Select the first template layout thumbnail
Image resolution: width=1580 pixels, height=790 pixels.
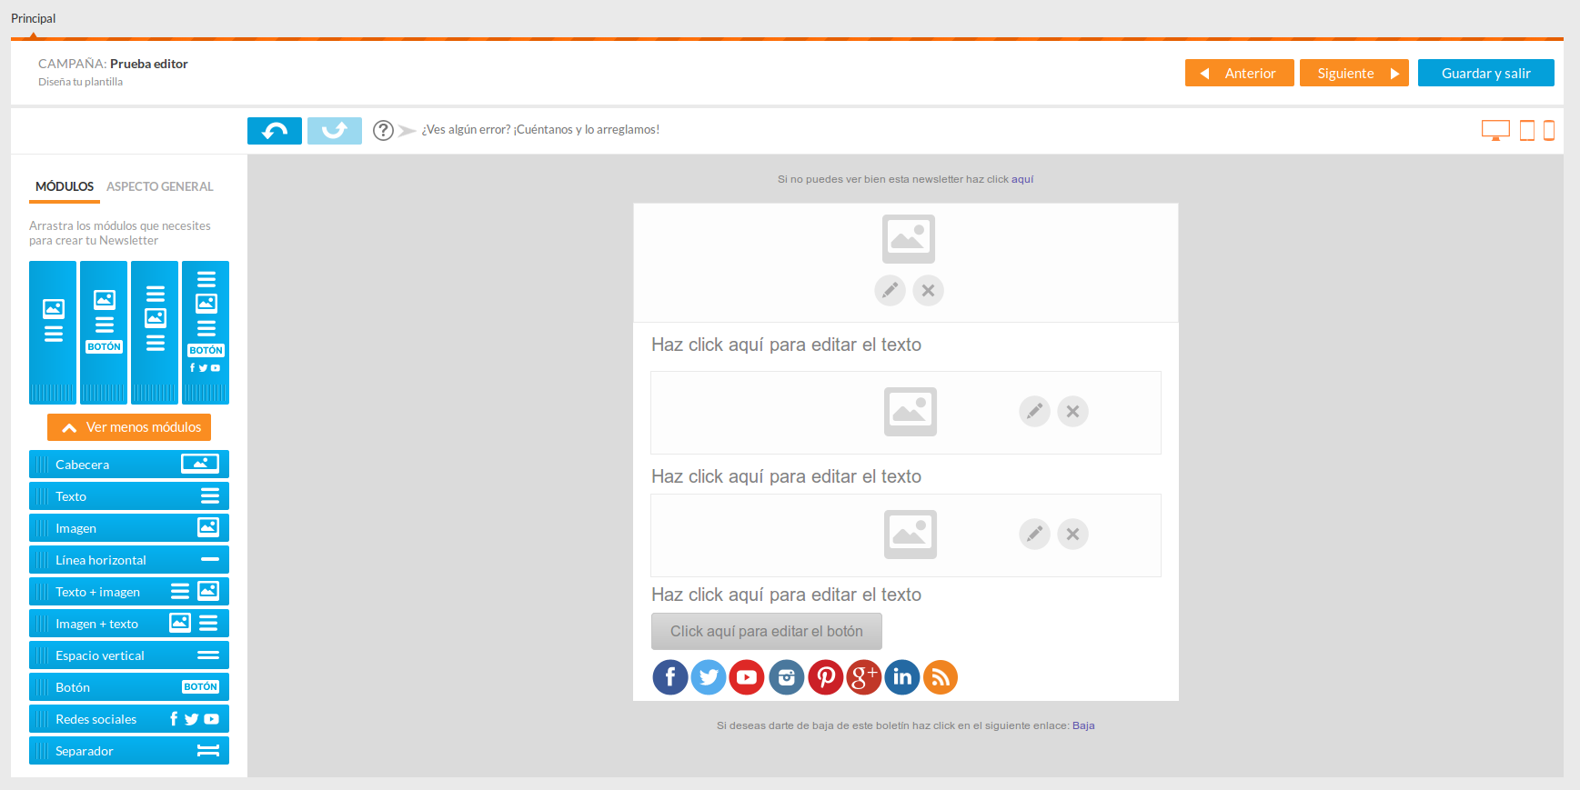[x=53, y=332]
